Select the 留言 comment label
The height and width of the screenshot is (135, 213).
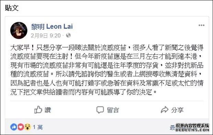pyautogui.click(x=113, y=110)
